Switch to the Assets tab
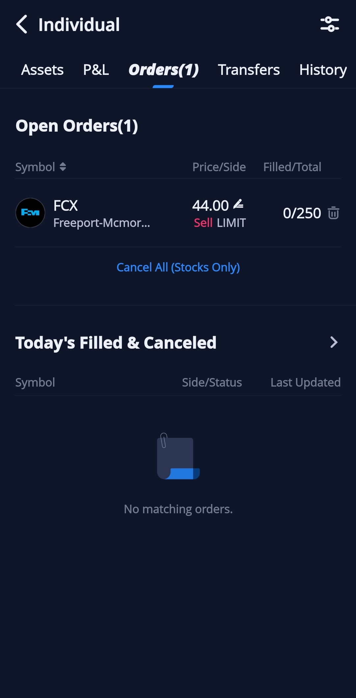The height and width of the screenshot is (698, 356). (x=43, y=70)
